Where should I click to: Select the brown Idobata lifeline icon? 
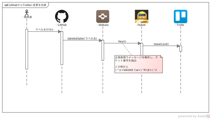[x=103, y=16]
